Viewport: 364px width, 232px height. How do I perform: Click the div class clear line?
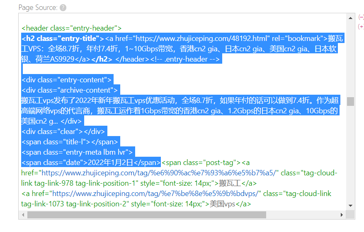click(x=63, y=132)
